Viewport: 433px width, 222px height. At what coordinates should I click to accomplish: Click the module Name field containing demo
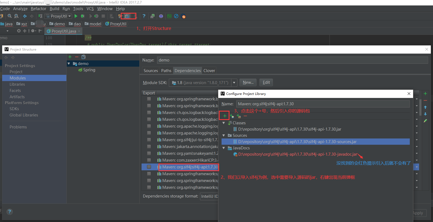point(292,60)
